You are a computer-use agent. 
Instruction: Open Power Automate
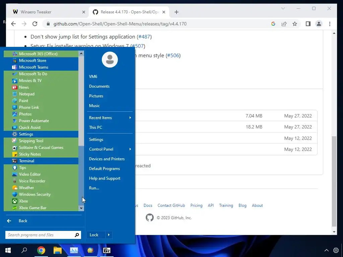tap(41, 121)
